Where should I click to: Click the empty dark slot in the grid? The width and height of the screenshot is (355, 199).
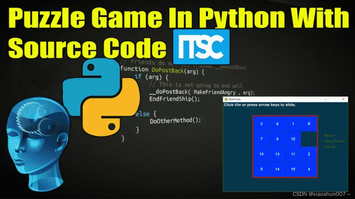pyautogui.click(x=309, y=139)
